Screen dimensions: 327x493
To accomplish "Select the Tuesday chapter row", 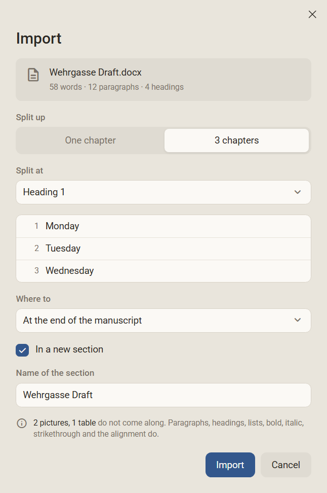I will click(x=163, y=249).
